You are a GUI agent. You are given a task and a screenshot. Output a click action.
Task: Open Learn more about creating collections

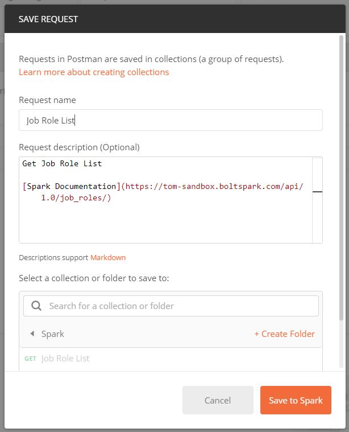pyautogui.click(x=94, y=72)
